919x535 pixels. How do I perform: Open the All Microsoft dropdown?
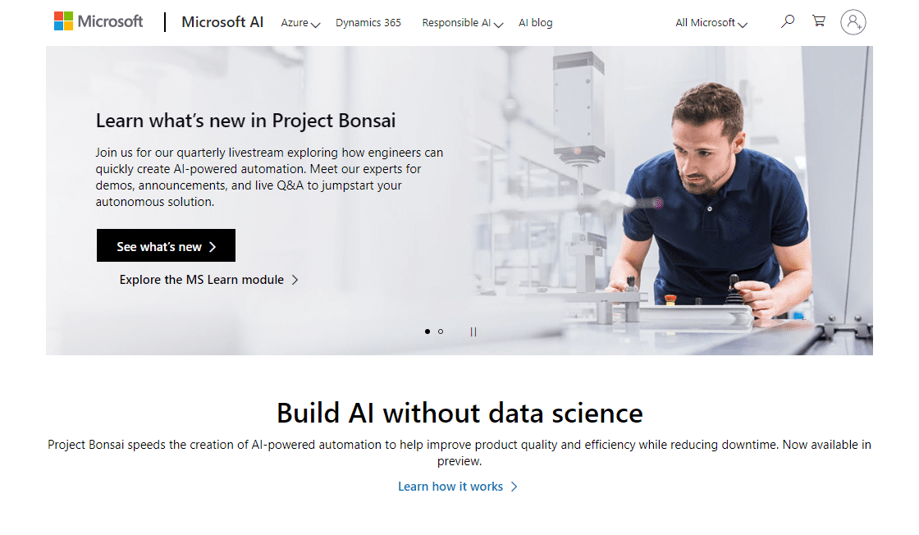[711, 23]
